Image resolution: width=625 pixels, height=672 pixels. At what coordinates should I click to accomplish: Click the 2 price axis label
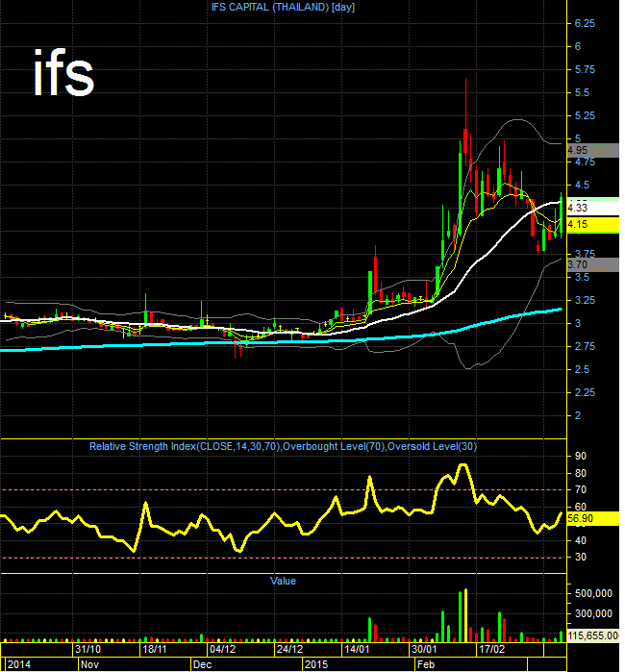click(x=578, y=415)
